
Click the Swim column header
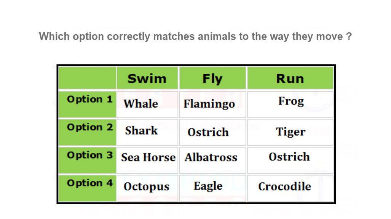tap(147, 79)
